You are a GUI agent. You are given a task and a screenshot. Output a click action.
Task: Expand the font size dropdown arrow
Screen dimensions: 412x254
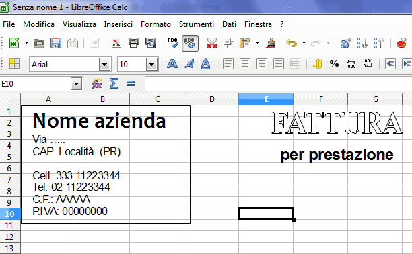(151, 65)
